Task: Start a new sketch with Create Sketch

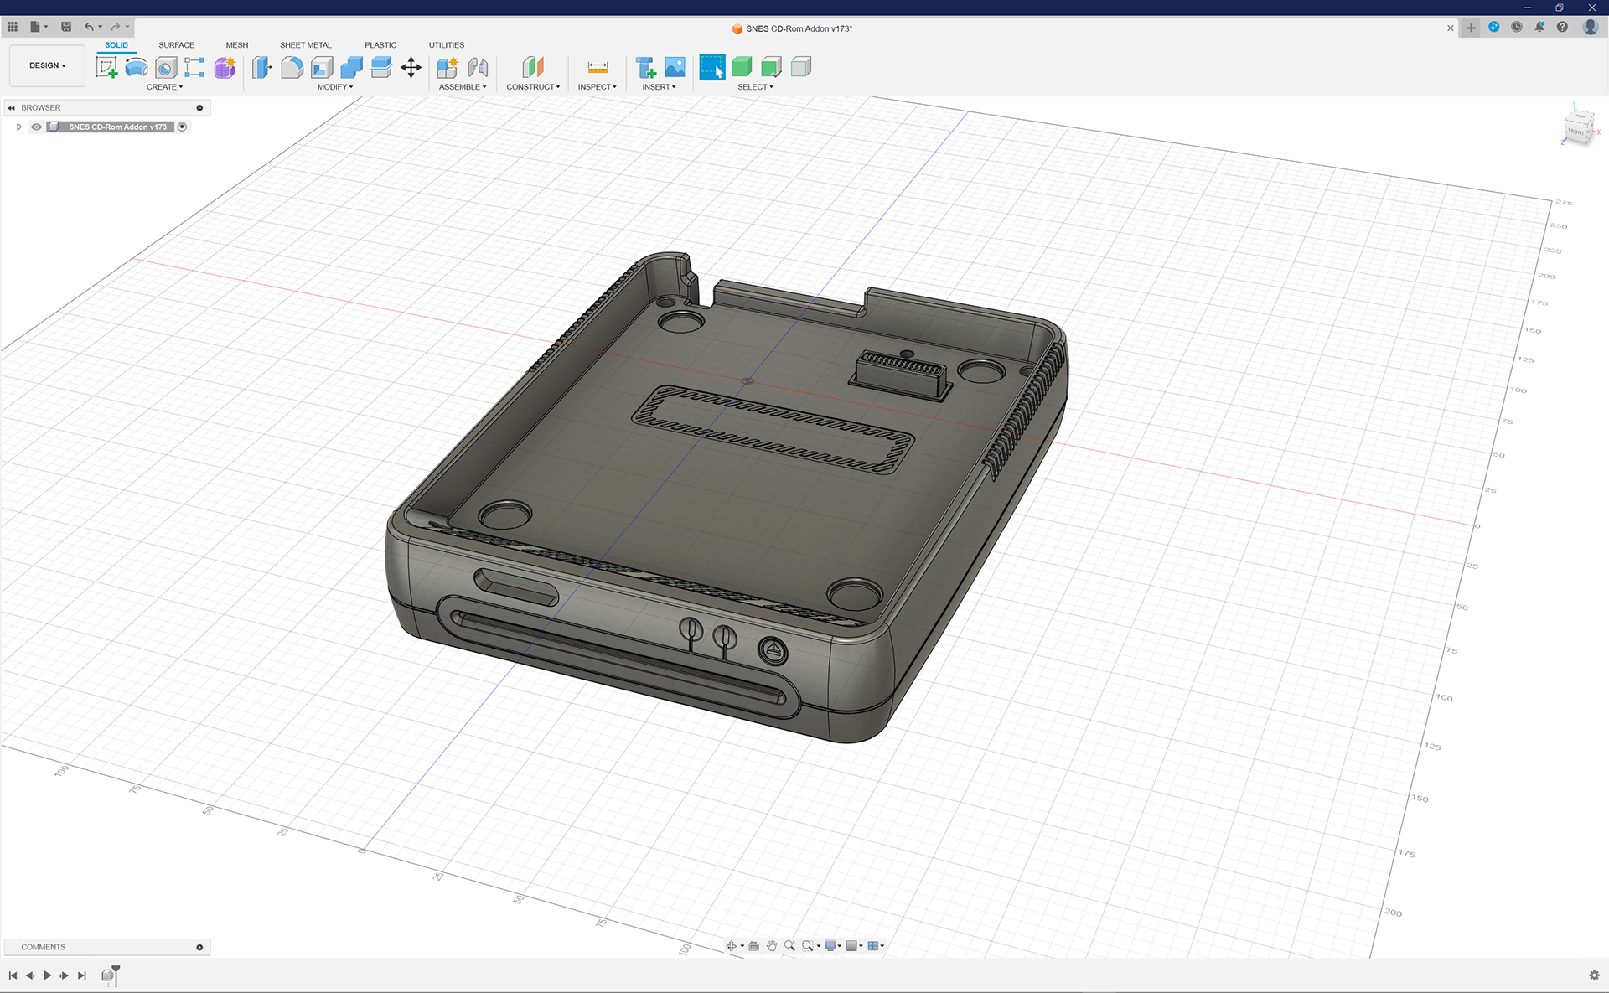Action: pos(106,67)
